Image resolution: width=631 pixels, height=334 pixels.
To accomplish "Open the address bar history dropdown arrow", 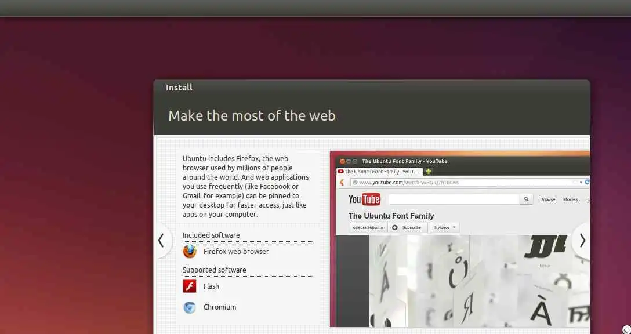I will coord(581,183).
